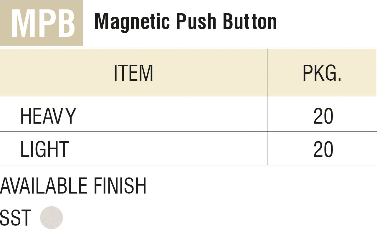Screen dimensions: 377x229
Task: Click the word AVAILABLE below the table
Action: pyautogui.click(x=44, y=186)
